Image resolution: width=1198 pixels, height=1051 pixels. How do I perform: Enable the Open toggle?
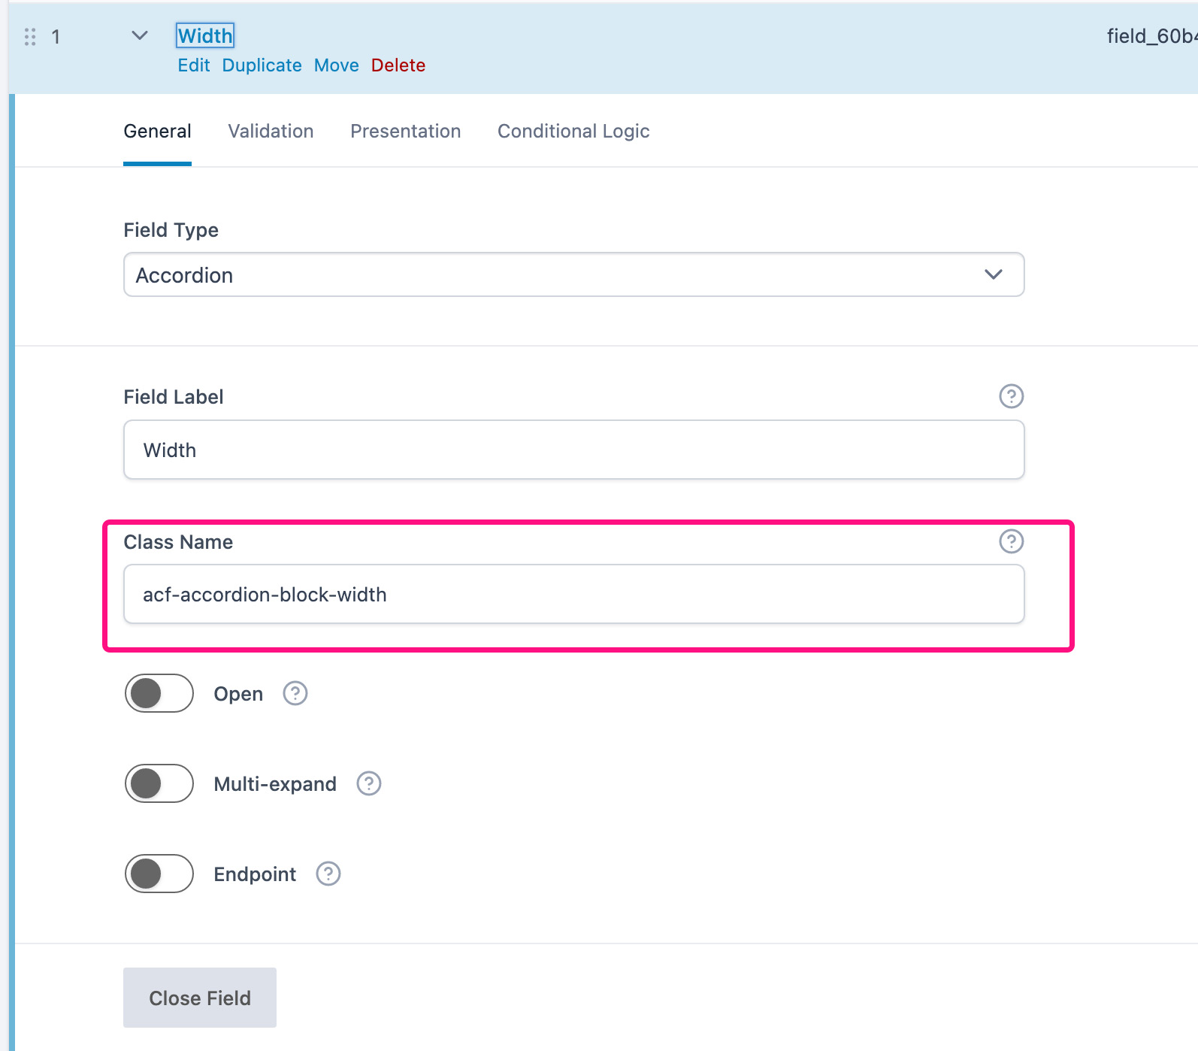(158, 693)
